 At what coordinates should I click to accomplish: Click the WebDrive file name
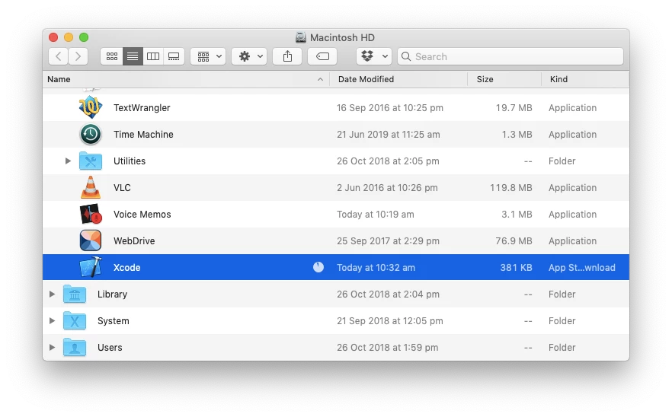click(x=134, y=241)
